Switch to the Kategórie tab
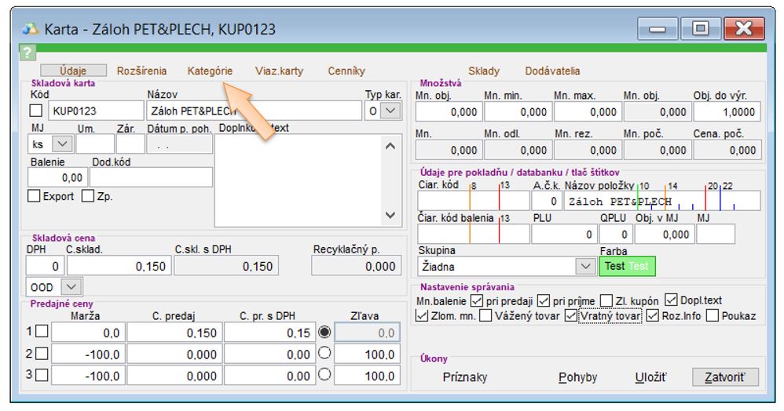The image size is (784, 411). tap(210, 71)
